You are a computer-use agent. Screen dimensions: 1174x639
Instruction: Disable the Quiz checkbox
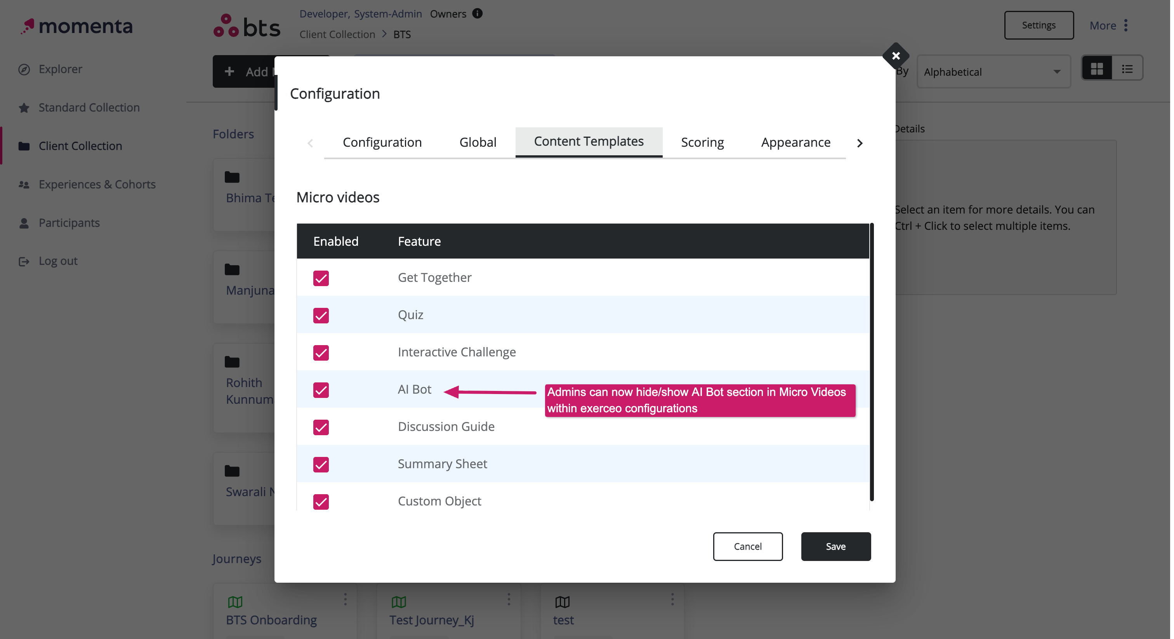[321, 315]
